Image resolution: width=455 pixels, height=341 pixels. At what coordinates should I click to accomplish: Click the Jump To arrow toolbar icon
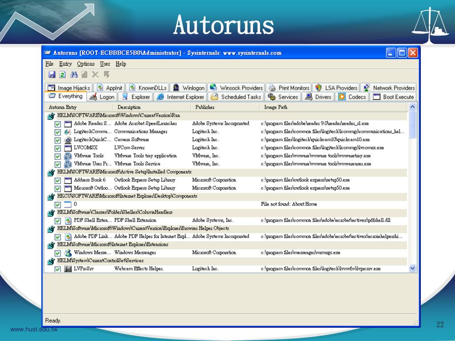coord(107,75)
